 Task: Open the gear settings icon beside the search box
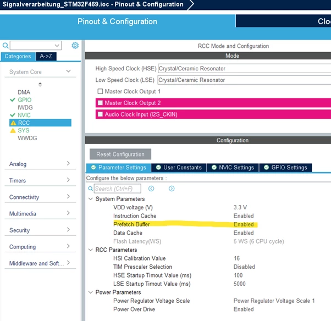pyautogui.click(x=75, y=46)
